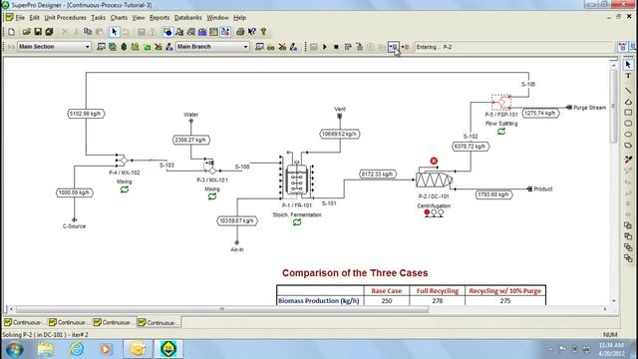
Task: Click the P-2 / DC-101 centrifuge unit
Action: point(434,179)
